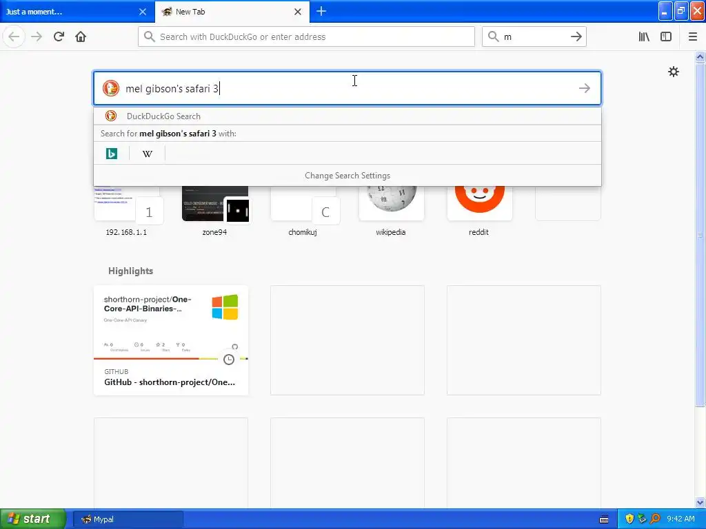
Task: Open the Windows start menu
Action: [32, 519]
